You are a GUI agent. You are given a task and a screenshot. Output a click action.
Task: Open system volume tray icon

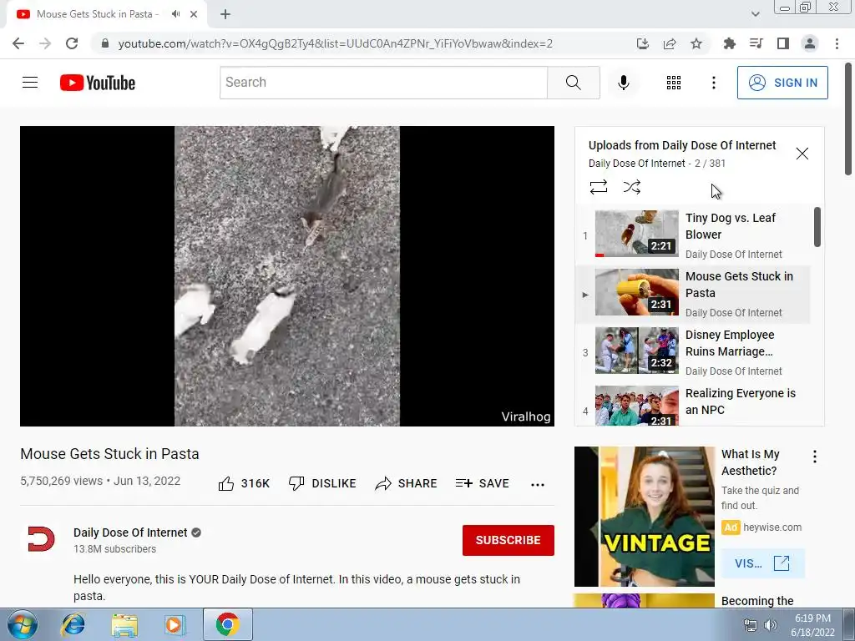(x=771, y=625)
